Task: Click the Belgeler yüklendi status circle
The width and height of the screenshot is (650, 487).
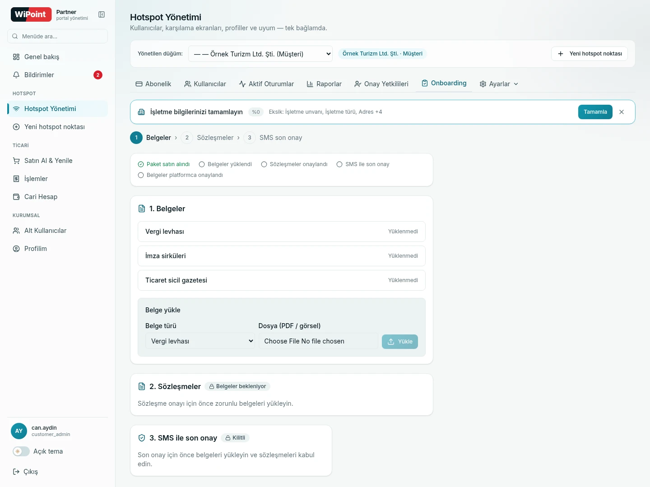Action: pyautogui.click(x=202, y=164)
